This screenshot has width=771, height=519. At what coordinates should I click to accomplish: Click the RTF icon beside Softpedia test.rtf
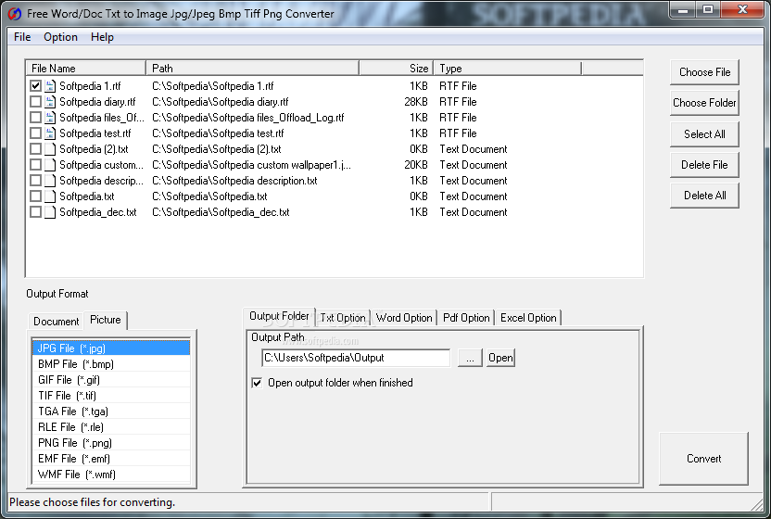pyautogui.click(x=50, y=133)
